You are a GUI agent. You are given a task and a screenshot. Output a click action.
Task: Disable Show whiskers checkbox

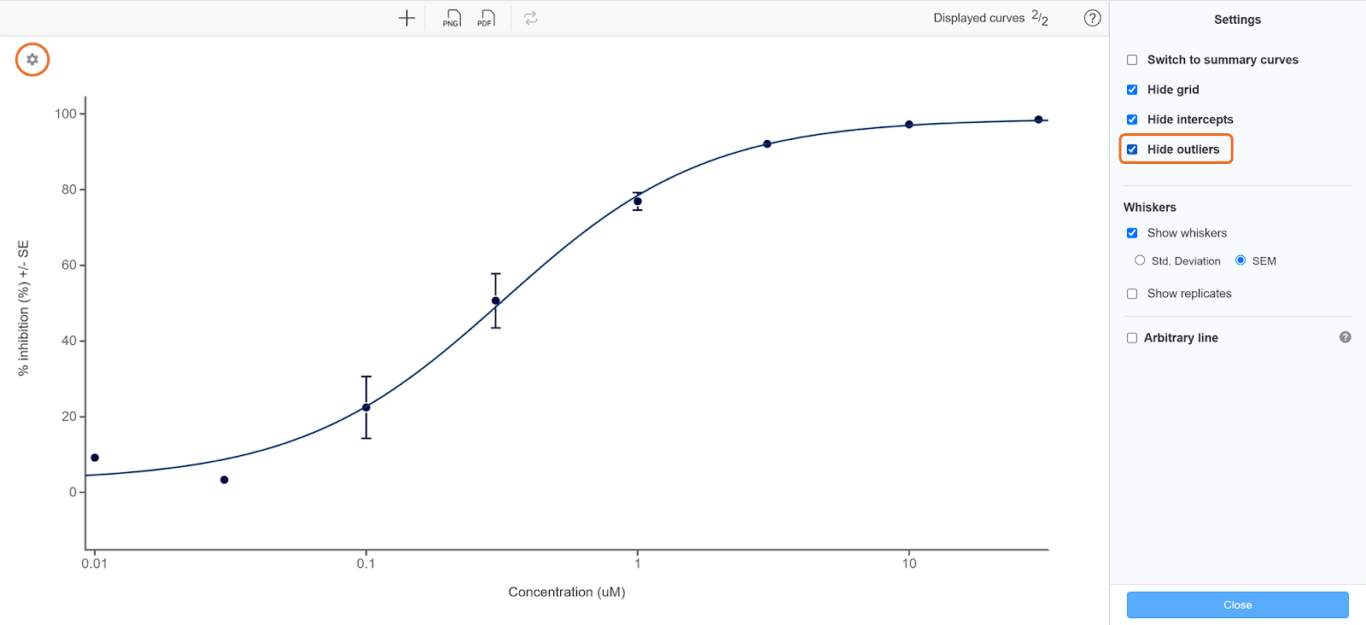[x=1132, y=233]
